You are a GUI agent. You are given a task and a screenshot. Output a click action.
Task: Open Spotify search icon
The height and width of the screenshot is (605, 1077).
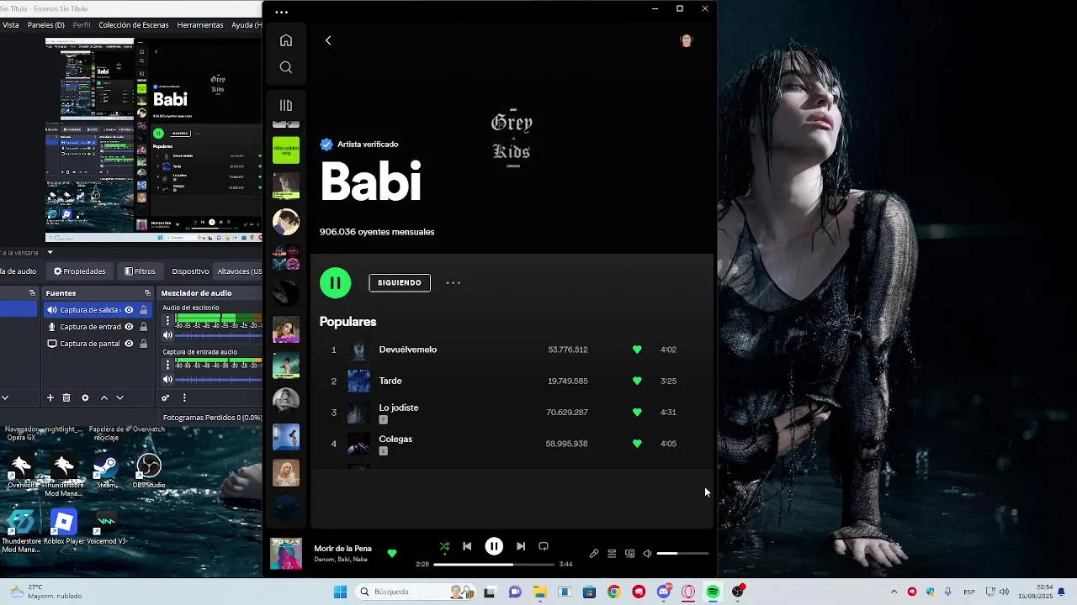click(286, 67)
